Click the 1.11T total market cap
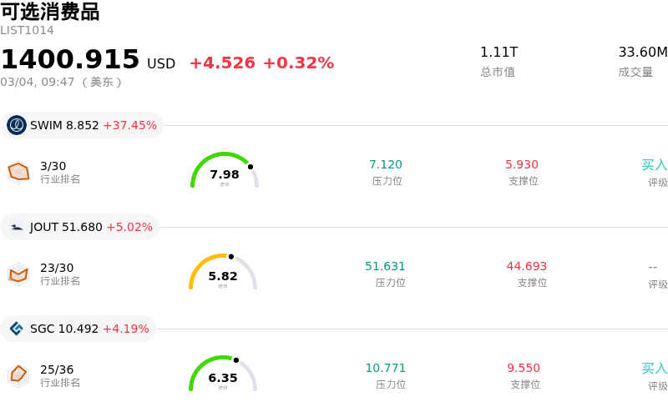 click(x=498, y=52)
